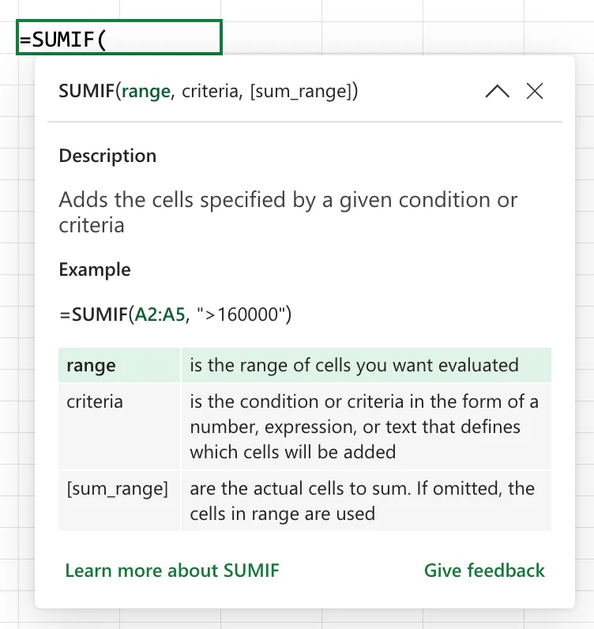
Task: Collapse the SUMIF help card with chevron
Action: tap(498, 91)
